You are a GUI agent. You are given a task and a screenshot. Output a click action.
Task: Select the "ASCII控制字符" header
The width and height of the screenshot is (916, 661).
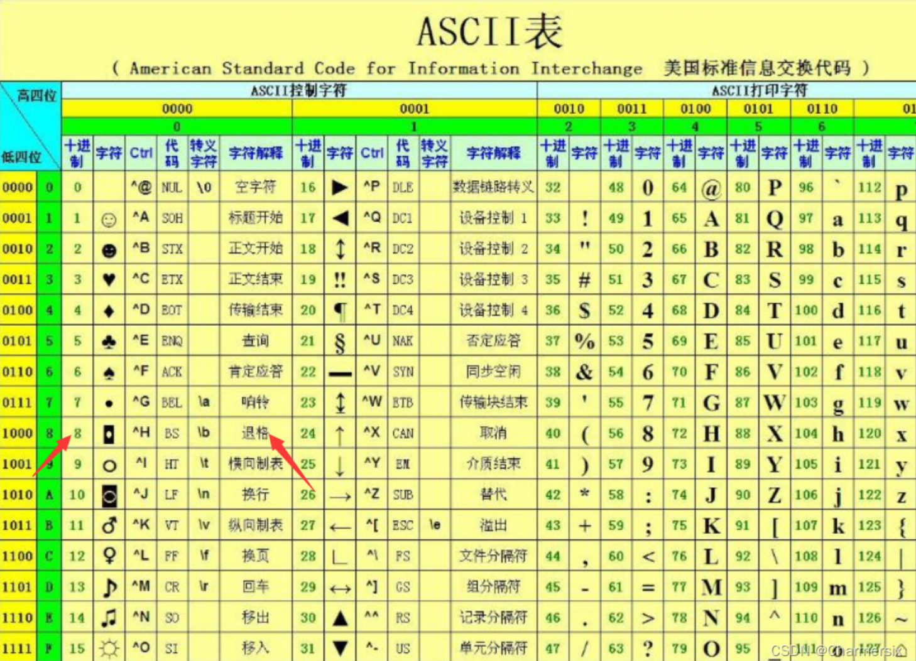click(298, 90)
